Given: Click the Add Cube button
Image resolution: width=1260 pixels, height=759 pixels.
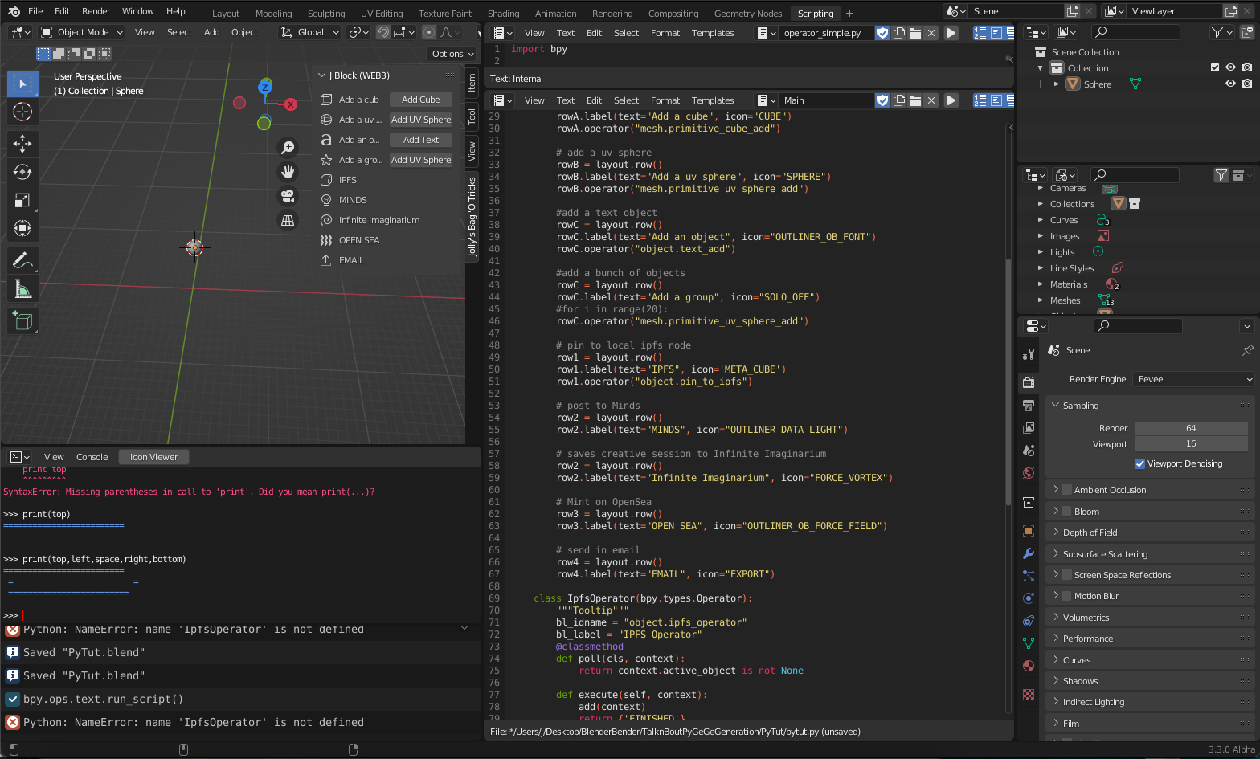Looking at the screenshot, I should (x=421, y=100).
